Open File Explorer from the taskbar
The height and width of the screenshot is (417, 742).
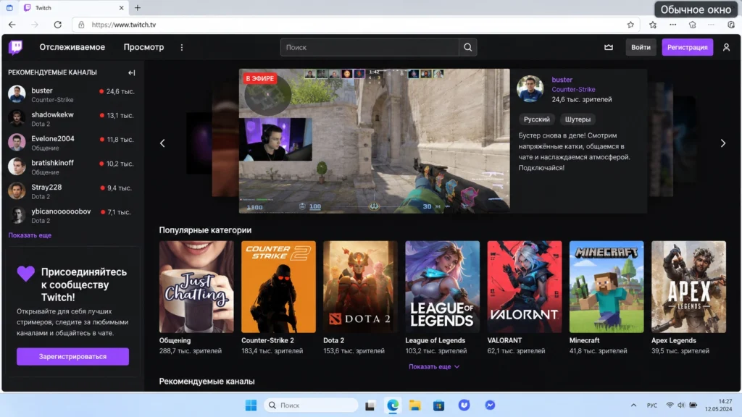tap(415, 405)
